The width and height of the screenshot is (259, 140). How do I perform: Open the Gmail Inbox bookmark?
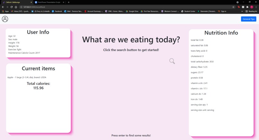[x=20, y=11]
